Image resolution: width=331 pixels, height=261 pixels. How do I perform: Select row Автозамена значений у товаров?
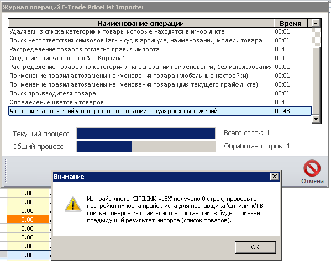pos(160,111)
